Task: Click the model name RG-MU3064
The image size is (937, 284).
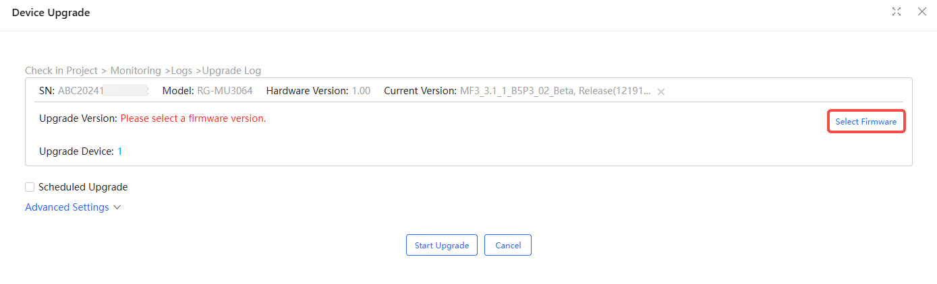Action: (x=225, y=91)
